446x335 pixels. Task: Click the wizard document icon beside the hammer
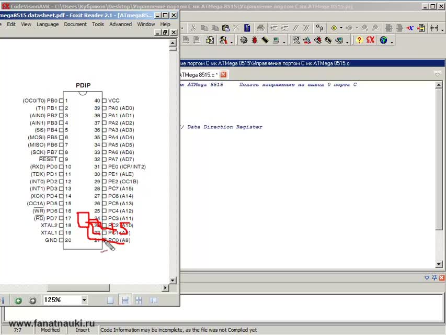pos(210,40)
